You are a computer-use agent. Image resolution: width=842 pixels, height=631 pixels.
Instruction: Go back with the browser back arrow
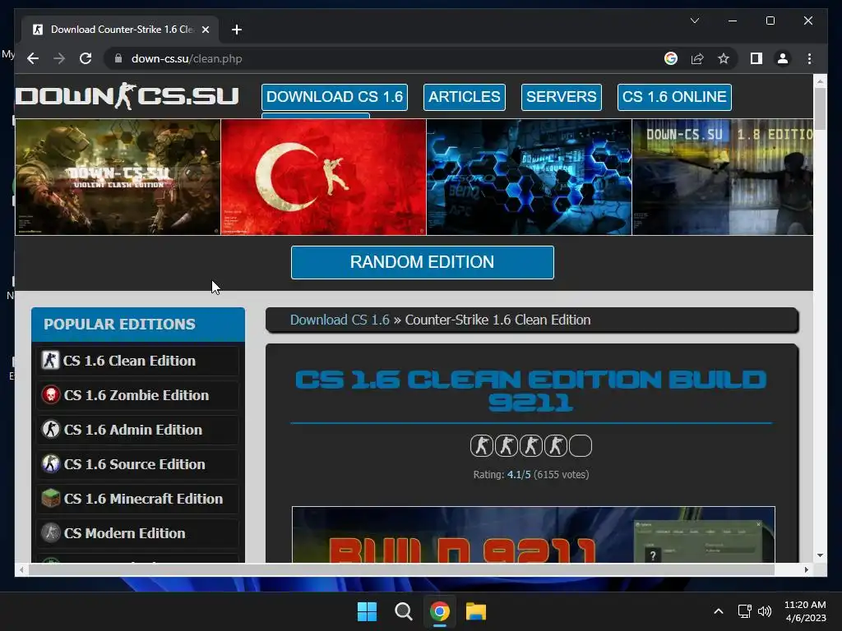[33, 58]
